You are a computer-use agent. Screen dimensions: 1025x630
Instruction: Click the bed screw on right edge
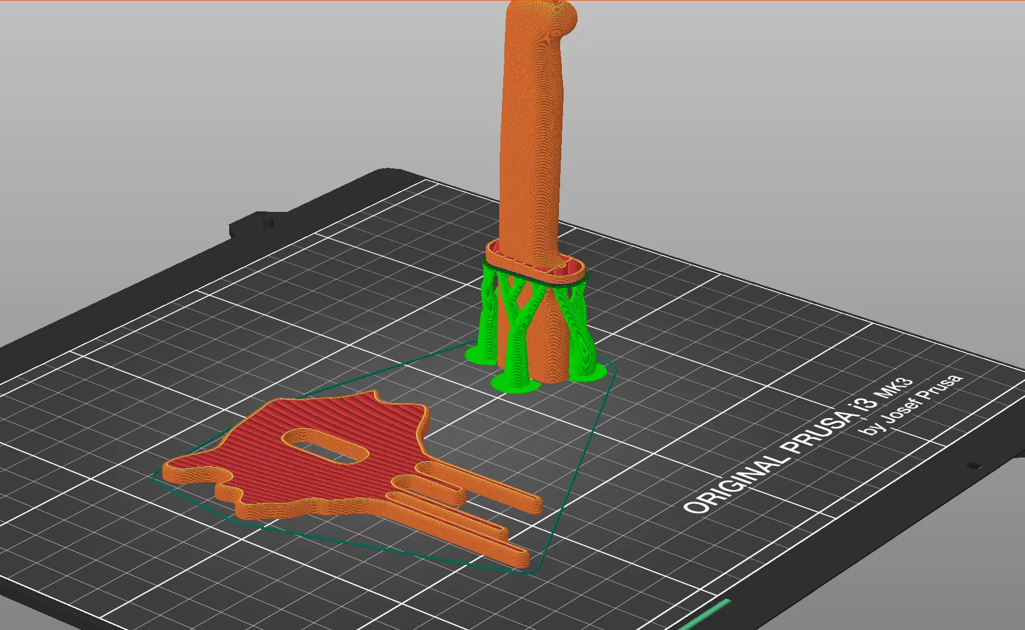(x=975, y=466)
